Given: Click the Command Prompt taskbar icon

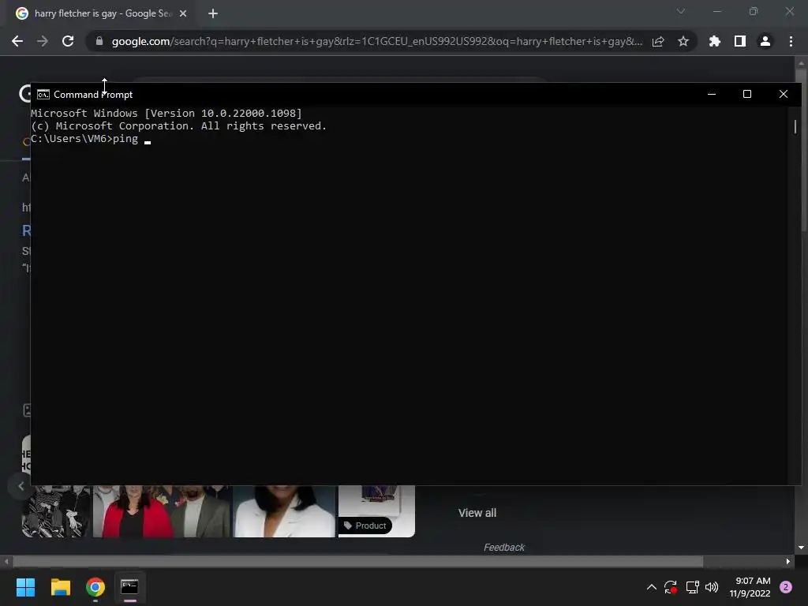Looking at the screenshot, I should (130, 587).
